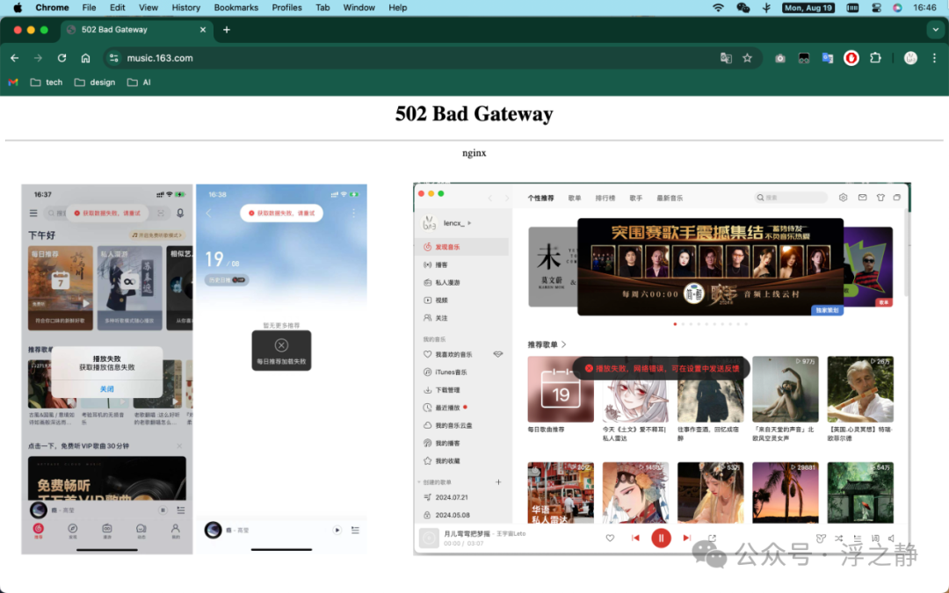The height and width of the screenshot is (593, 949).
Task: Open the red hand ad blocker extension
Action: 851,58
